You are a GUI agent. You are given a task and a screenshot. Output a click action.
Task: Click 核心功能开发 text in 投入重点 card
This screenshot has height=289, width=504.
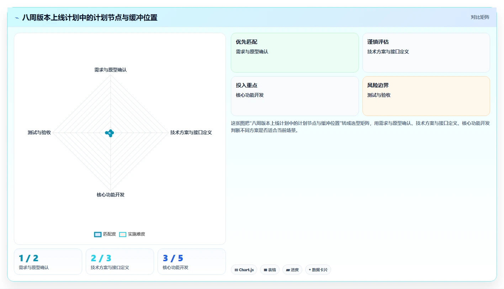tap(250, 95)
